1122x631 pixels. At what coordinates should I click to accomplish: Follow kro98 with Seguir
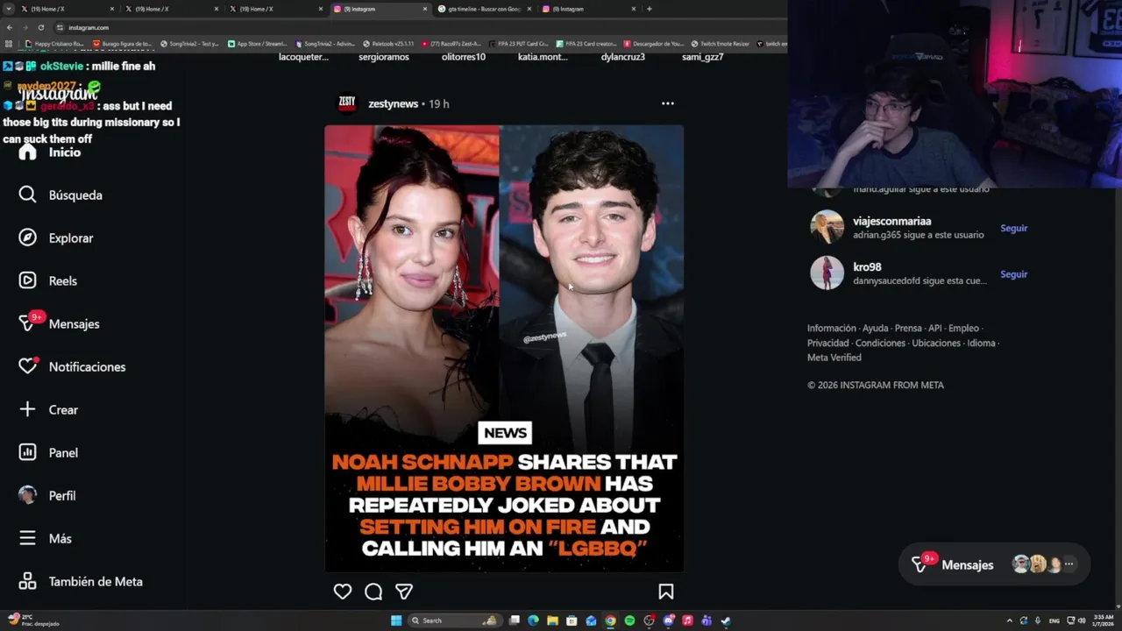pyautogui.click(x=1013, y=274)
